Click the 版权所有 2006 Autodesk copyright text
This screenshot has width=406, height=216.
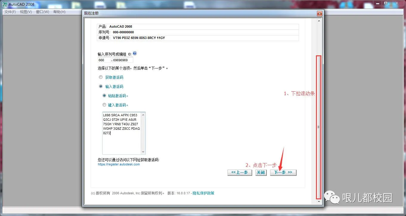(128, 193)
